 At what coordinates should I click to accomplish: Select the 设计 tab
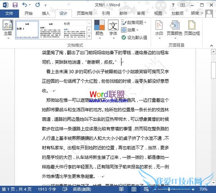pos(63,13)
